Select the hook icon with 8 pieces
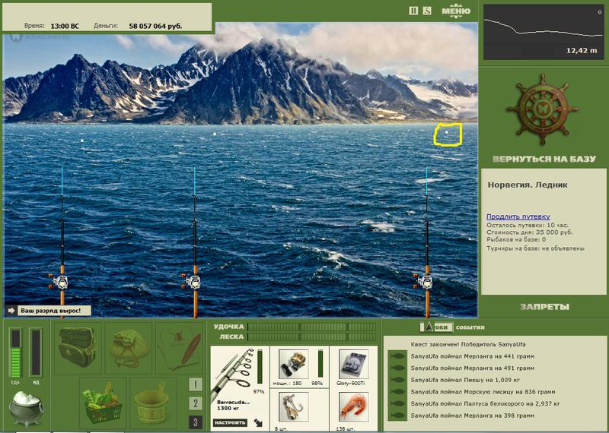Image resolution: width=609 pixels, height=433 pixels. (x=294, y=407)
